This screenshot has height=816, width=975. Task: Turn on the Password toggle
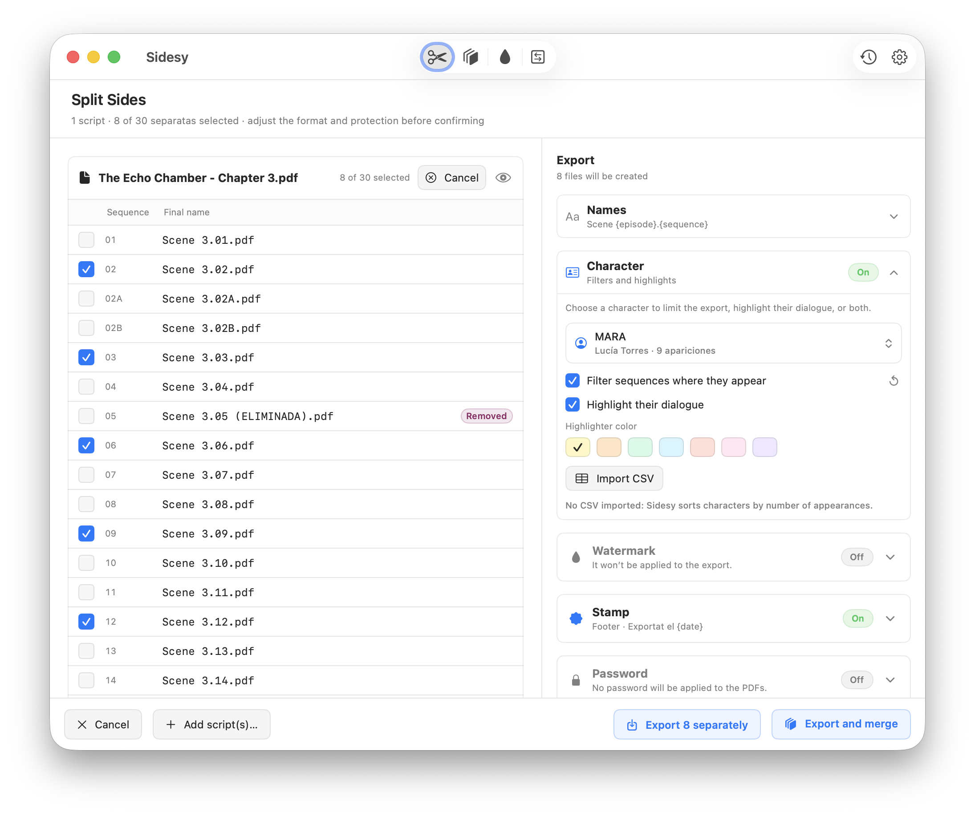[x=857, y=680]
